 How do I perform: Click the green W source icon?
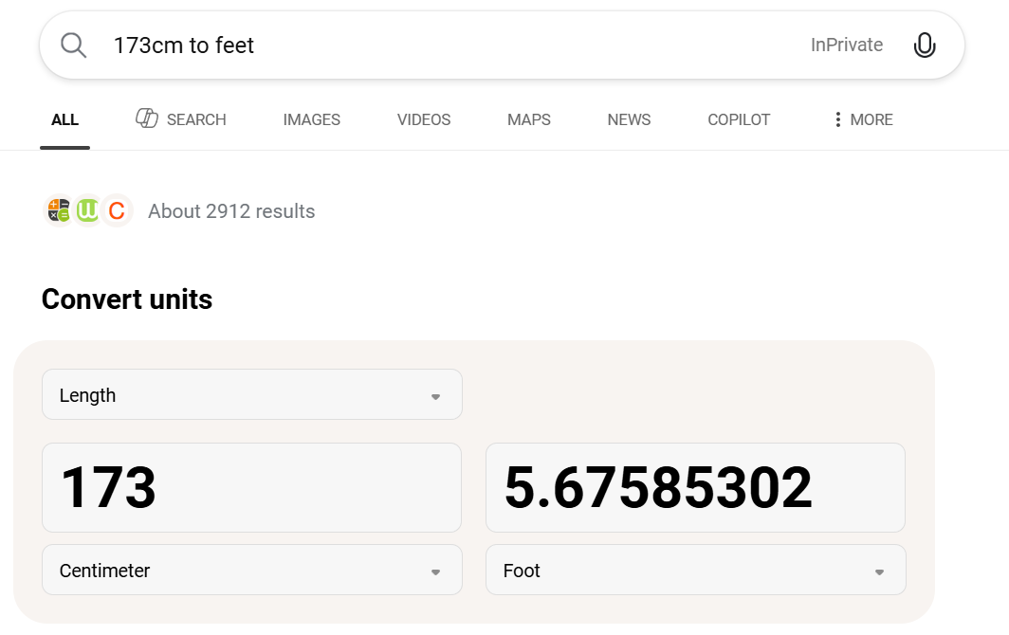(87, 210)
